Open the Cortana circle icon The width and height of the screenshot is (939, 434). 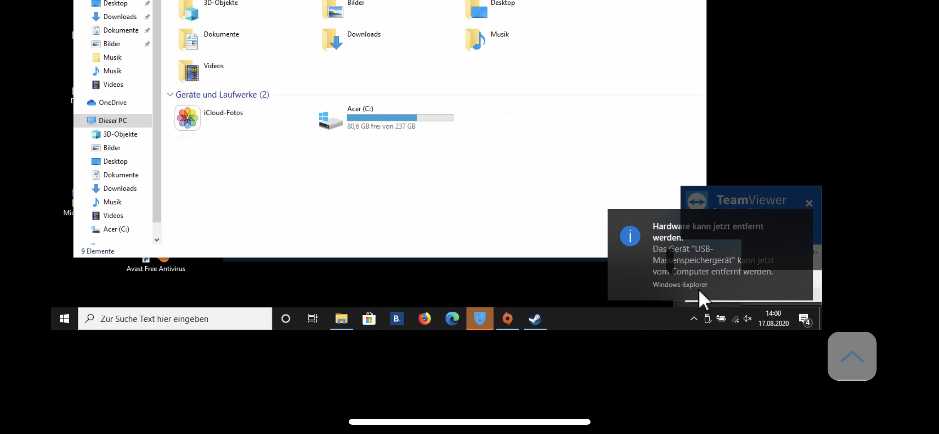pyautogui.click(x=286, y=319)
